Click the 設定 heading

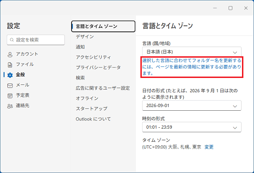point(13,26)
